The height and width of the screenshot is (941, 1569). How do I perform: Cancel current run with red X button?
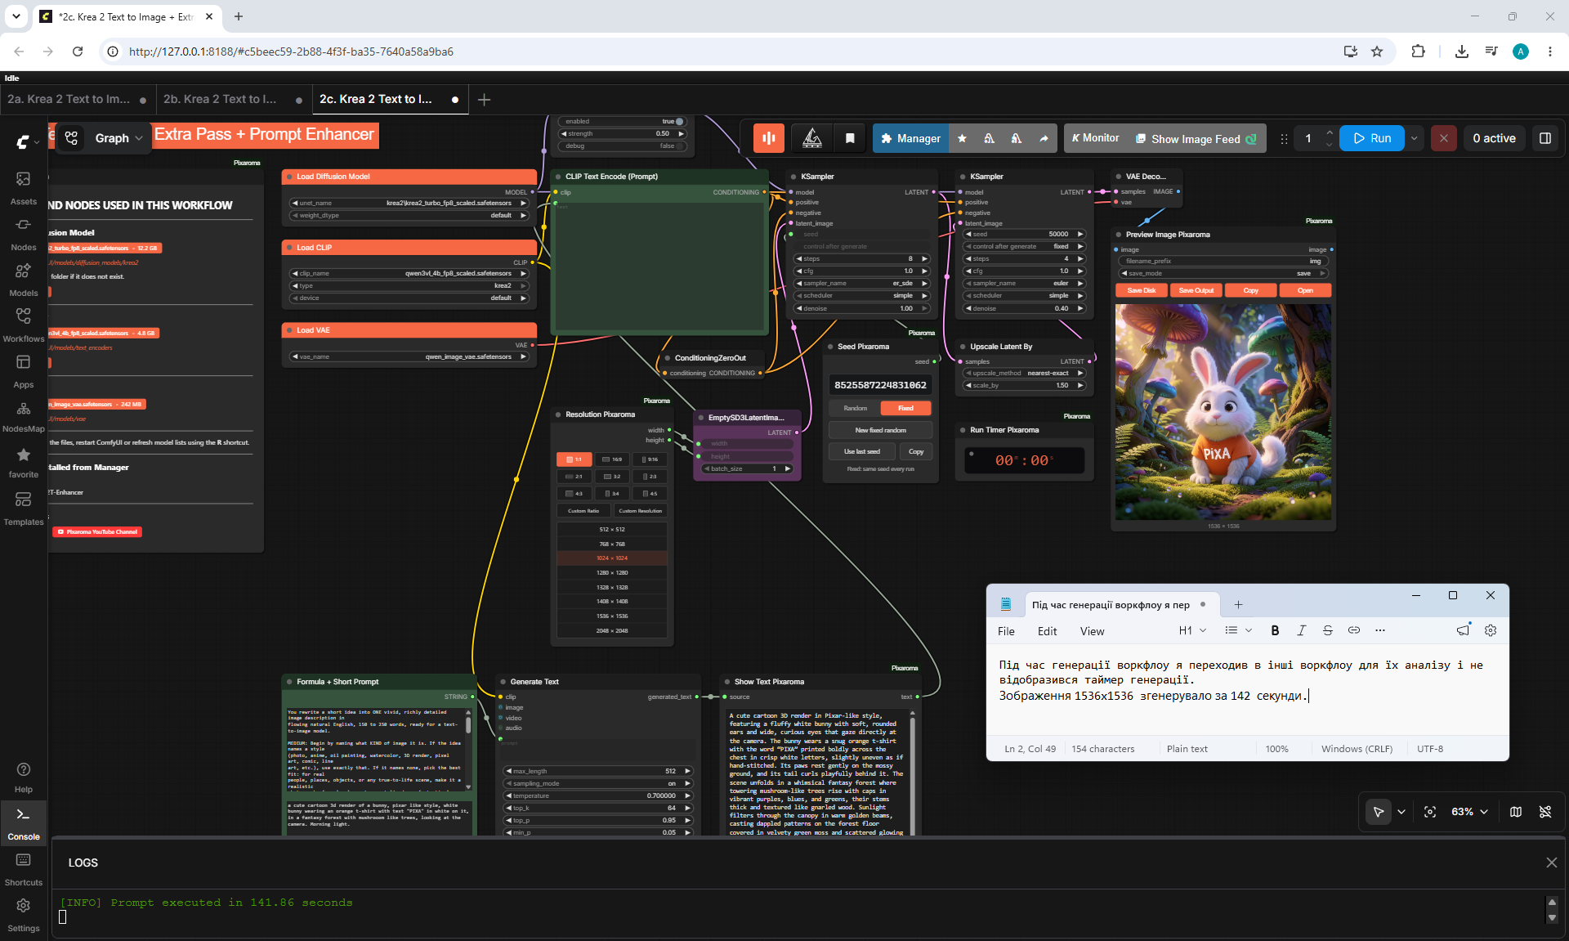[x=1443, y=138]
